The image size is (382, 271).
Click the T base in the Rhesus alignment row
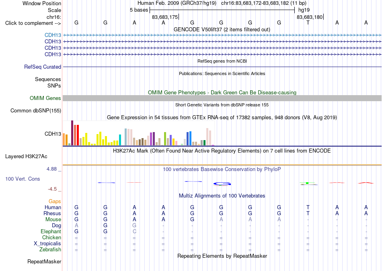point(308,213)
